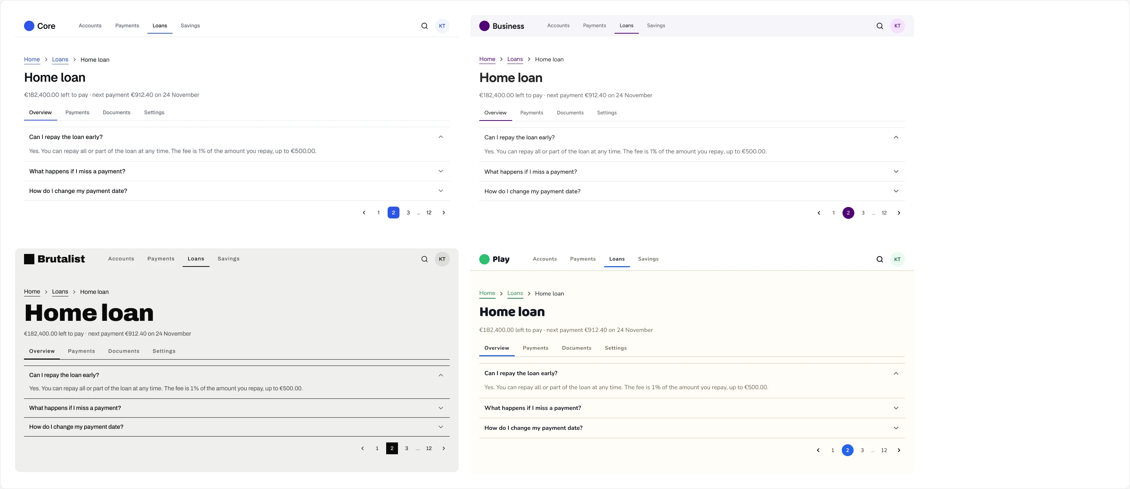1130x489 pixels.
Task: Go to previous page in Business pagination
Action: click(818, 213)
